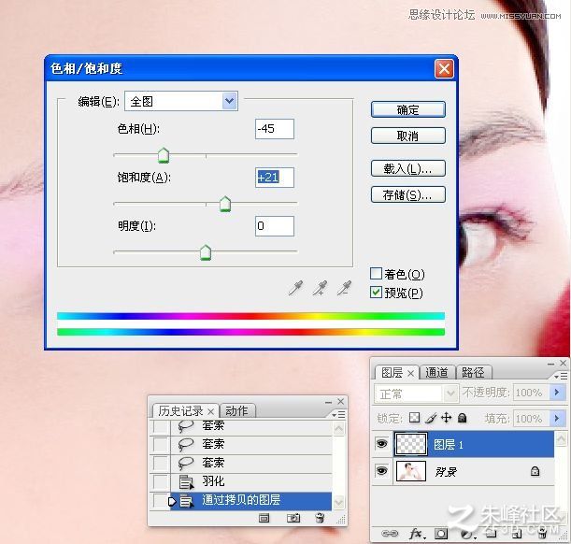Click Layers panel scrollbar up arrow

point(561,439)
